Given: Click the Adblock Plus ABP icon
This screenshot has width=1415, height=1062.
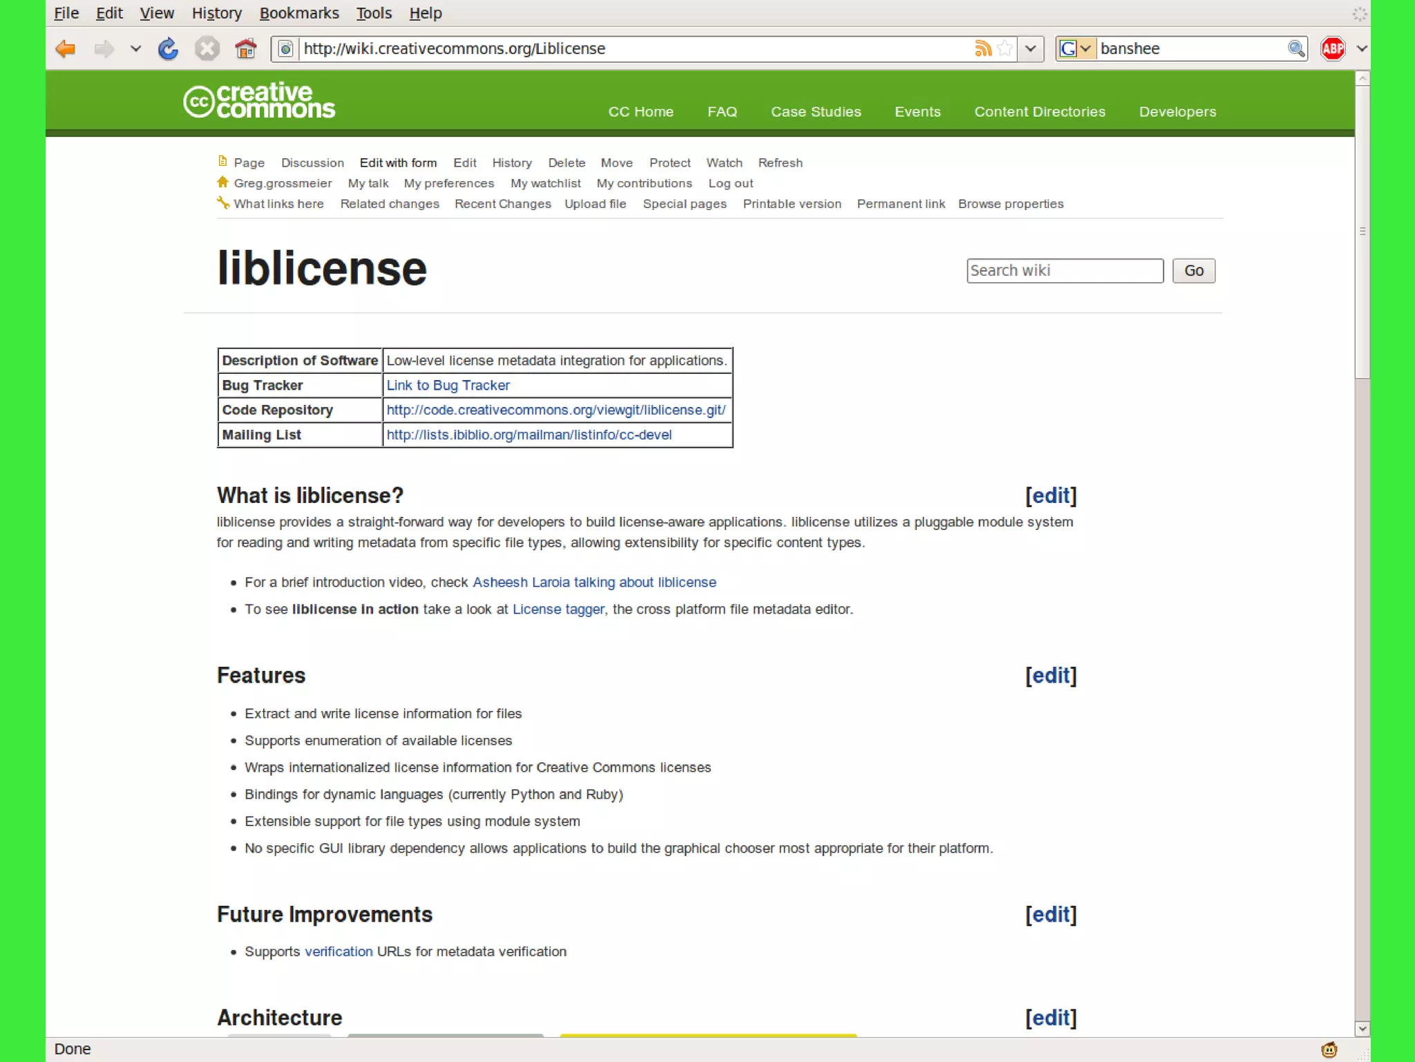Looking at the screenshot, I should pyautogui.click(x=1332, y=48).
